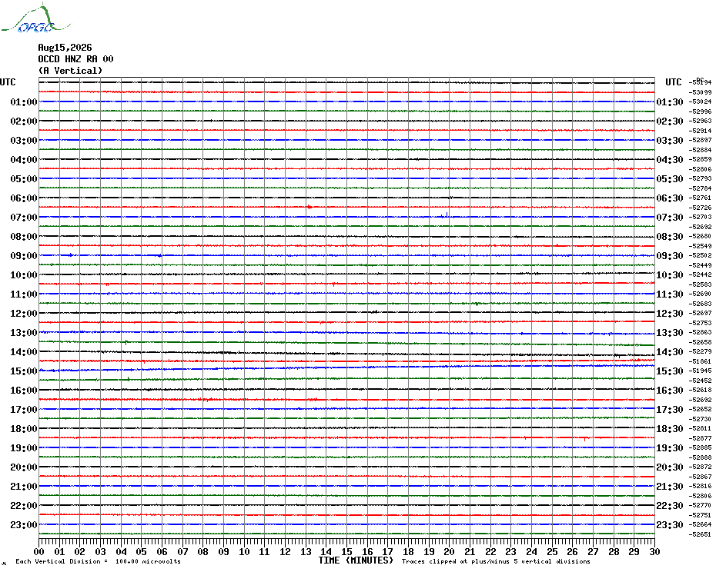Select the OCCD HNZ RA 00 station label
Screen dimensions: 716x572
tap(75, 59)
